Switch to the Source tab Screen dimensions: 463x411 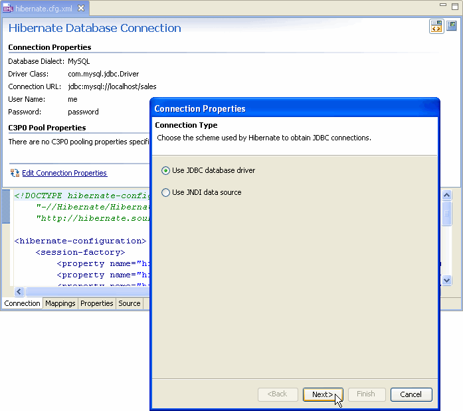click(130, 304)
